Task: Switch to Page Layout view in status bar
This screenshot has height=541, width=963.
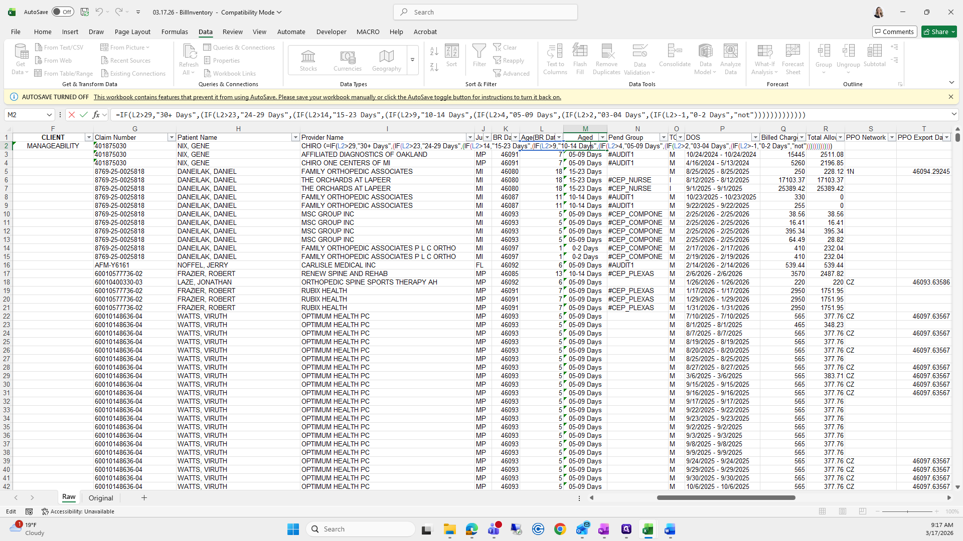Action: pos(842,511)
